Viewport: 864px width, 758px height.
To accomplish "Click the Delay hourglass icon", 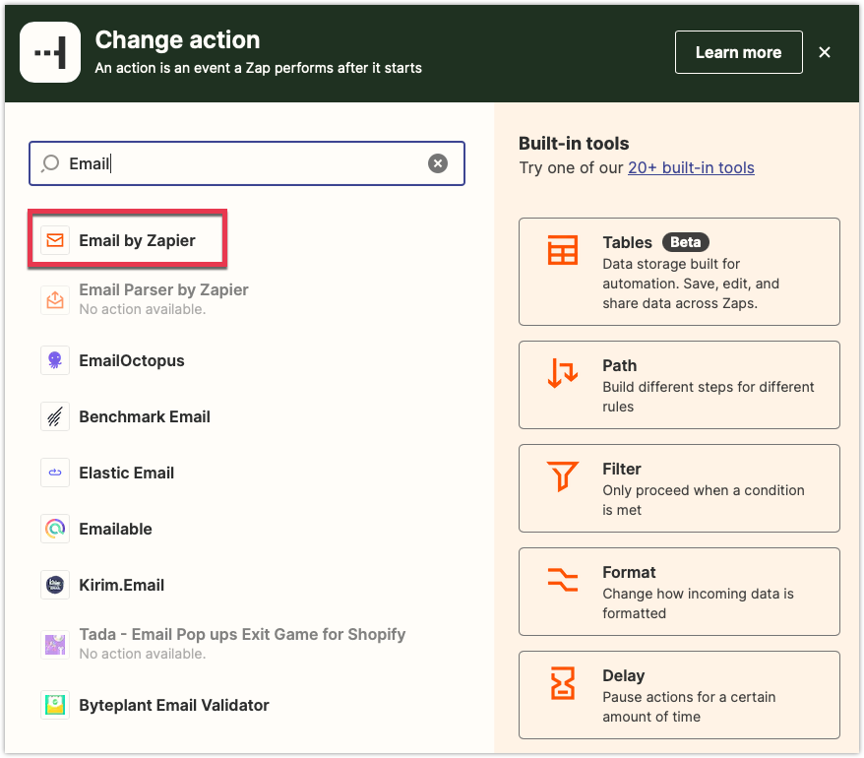I will [x=563, y=683].
